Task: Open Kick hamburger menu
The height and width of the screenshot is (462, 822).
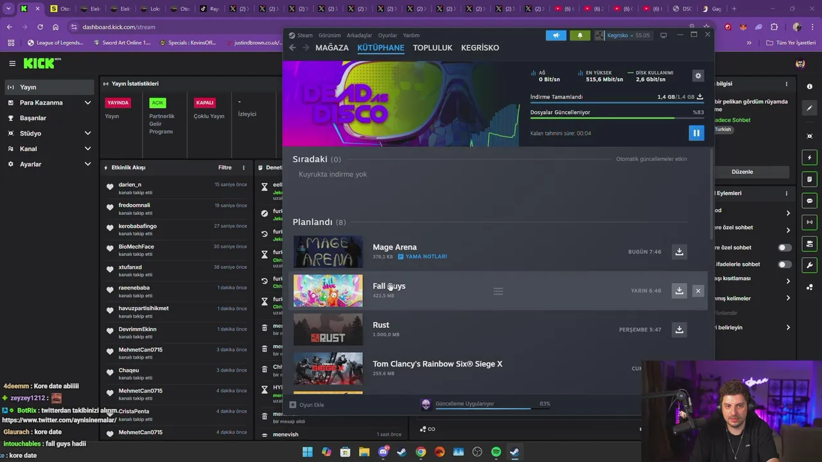Action: 12,64
